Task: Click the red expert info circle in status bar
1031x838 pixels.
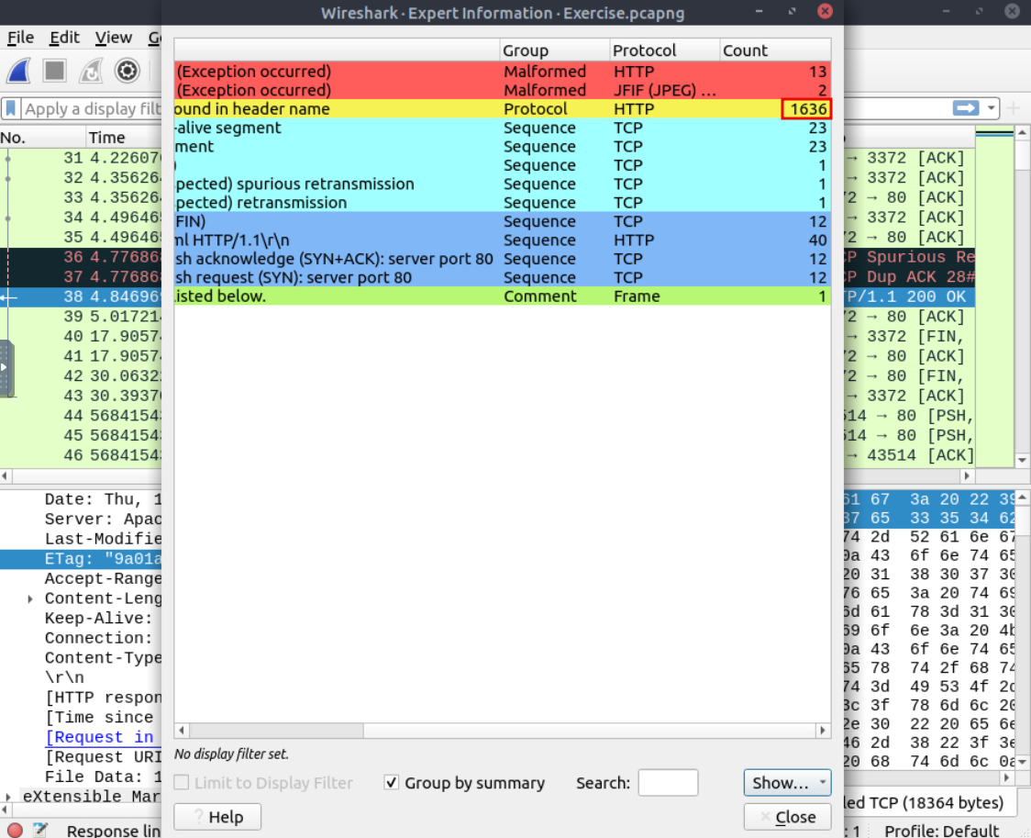Action: click(15, 831)
